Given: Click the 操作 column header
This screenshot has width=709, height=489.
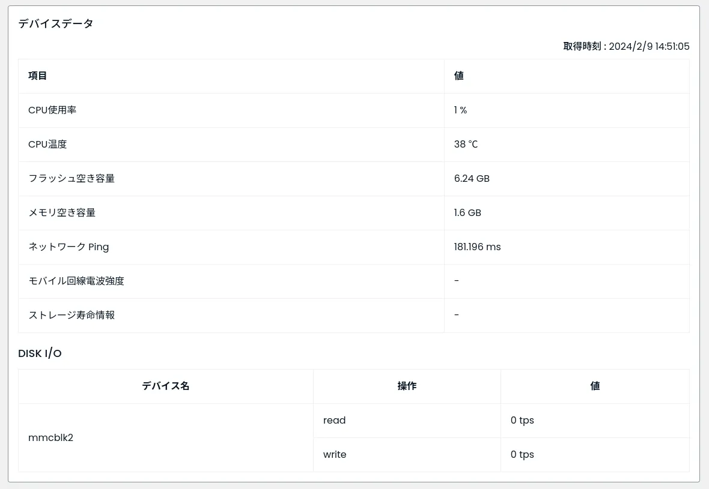Looking at the screenshot, I should [407, 386].
